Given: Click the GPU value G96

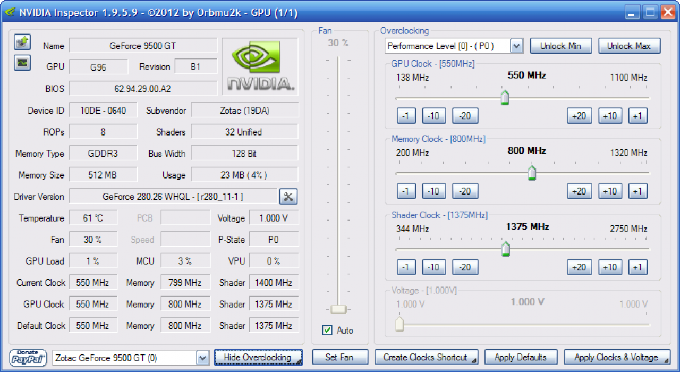Looking at the screenshot, I should 99,67.
